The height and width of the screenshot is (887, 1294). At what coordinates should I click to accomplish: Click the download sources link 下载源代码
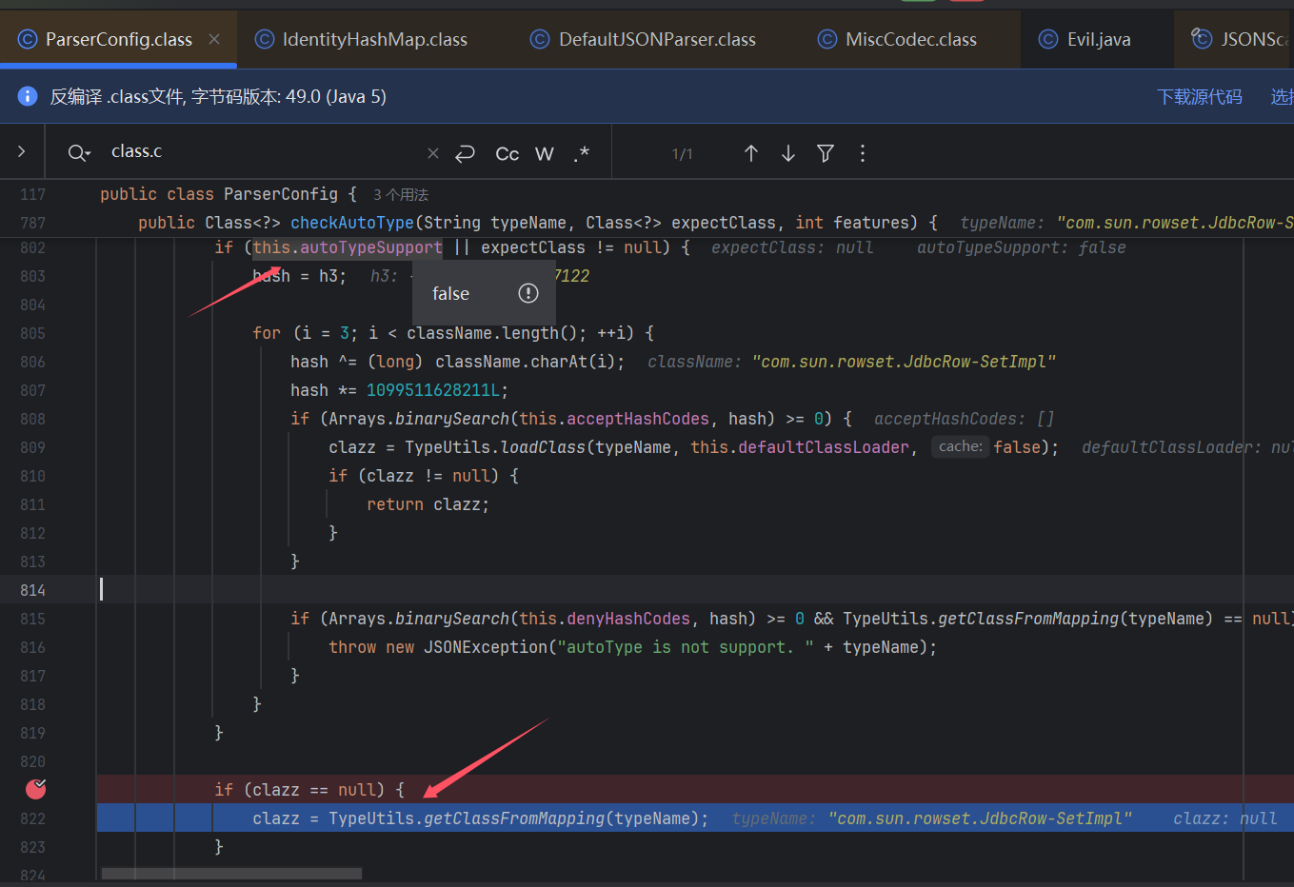[1199, 96]
